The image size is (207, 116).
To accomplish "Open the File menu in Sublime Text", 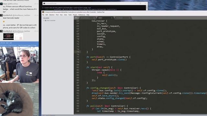I will [x=43, y=15].
